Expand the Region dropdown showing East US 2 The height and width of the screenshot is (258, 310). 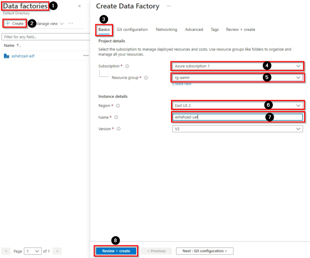pyautogui.click(x=237, y=105)
